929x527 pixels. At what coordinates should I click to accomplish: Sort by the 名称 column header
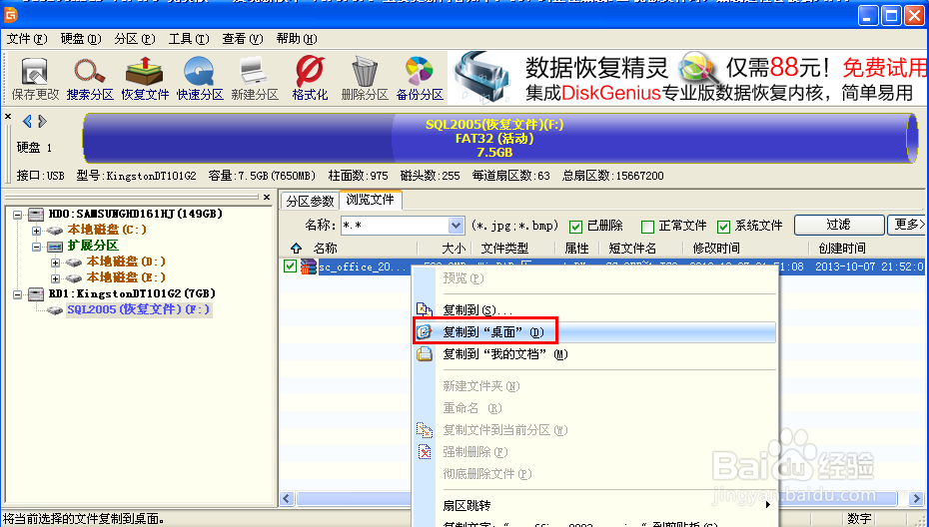[326, 249]
